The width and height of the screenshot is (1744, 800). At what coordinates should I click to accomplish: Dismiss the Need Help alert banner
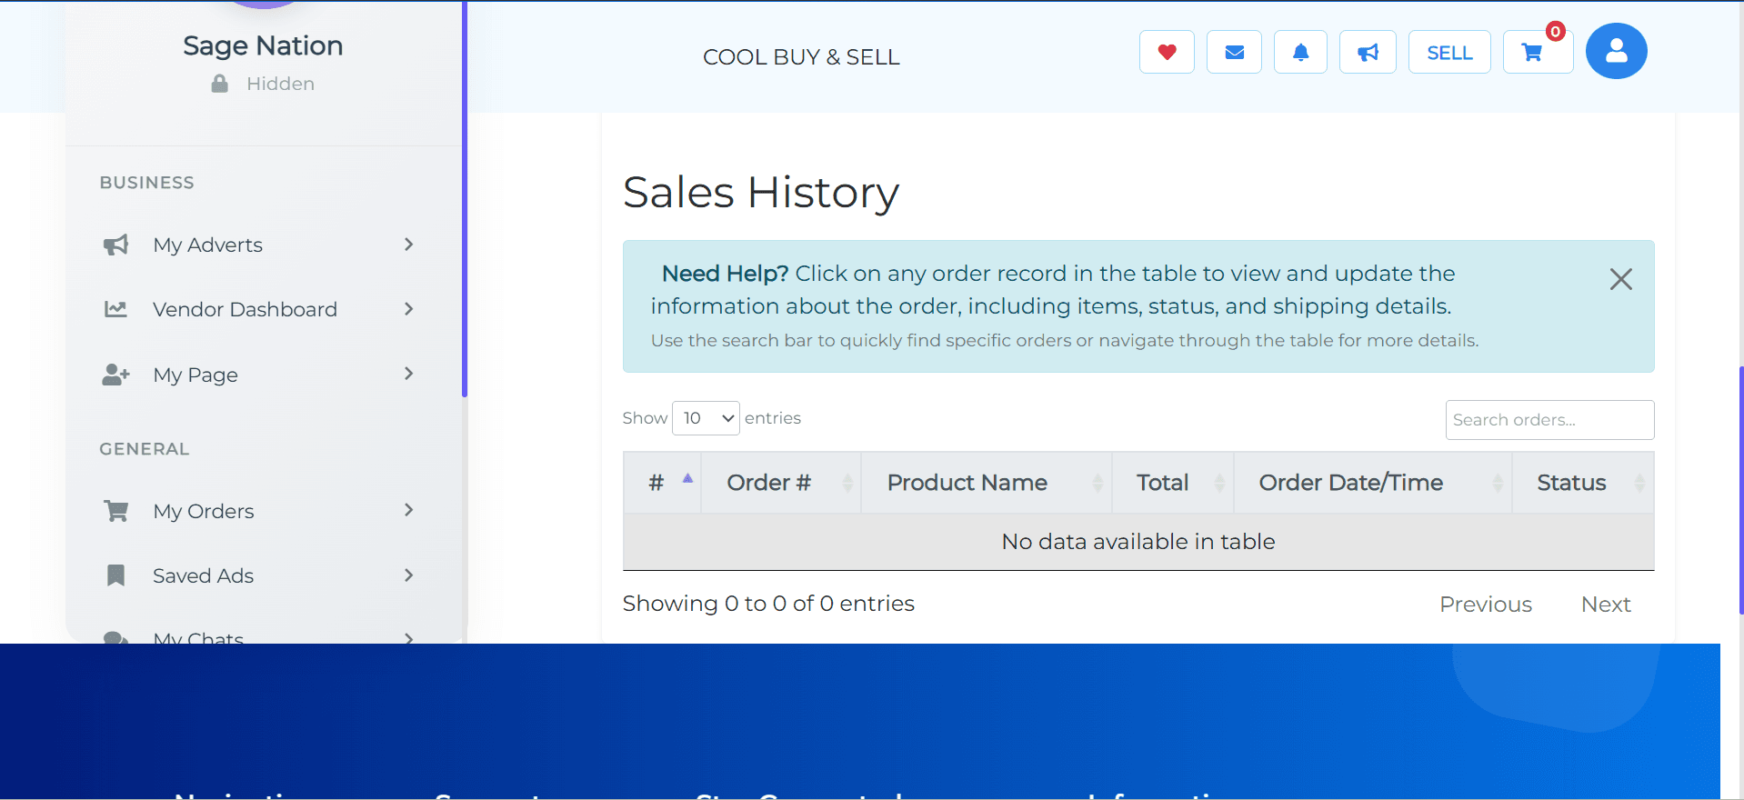[x=1620, y=279]
